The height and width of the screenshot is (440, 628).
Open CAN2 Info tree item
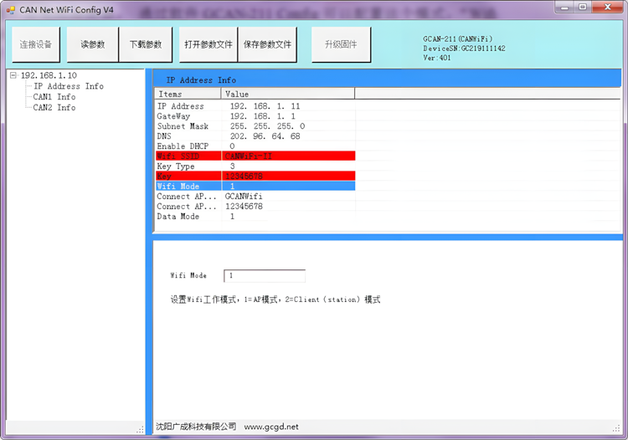coord(54,108)
